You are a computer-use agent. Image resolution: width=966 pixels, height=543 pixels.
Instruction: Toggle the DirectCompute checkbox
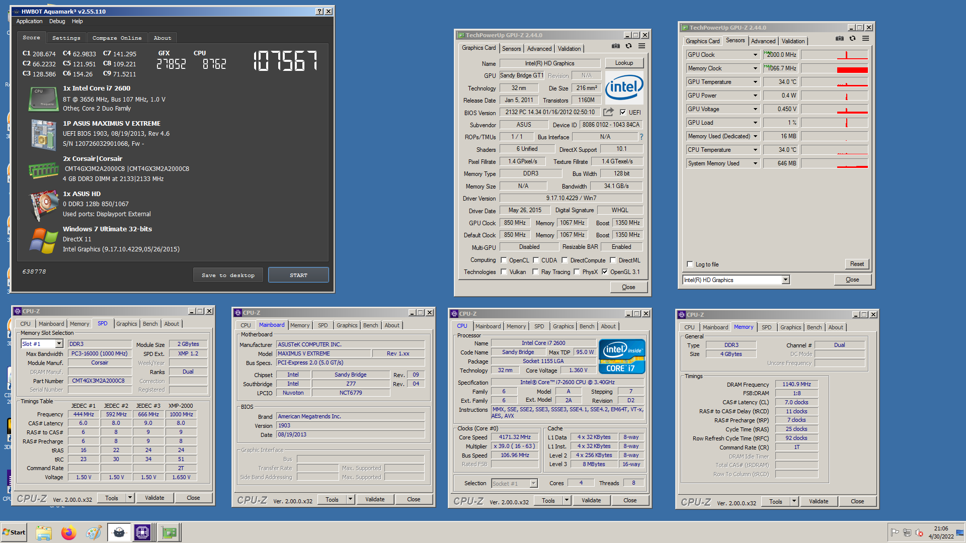click(565, 260)
